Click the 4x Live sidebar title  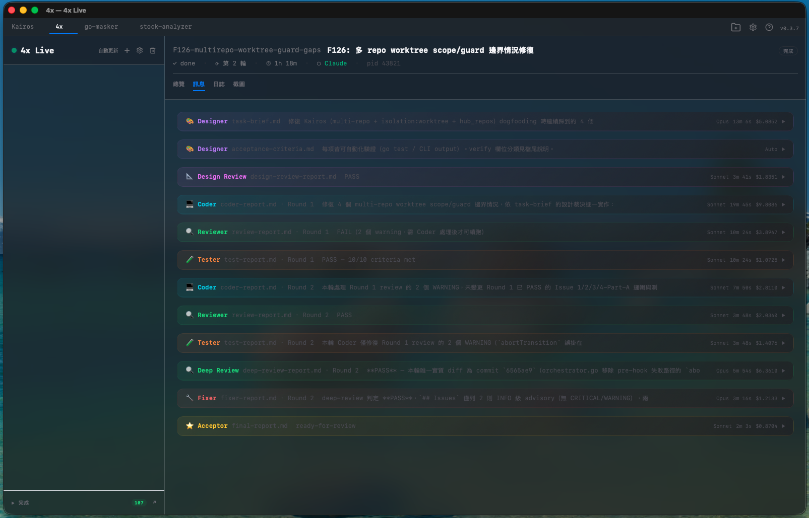(37, 50)
